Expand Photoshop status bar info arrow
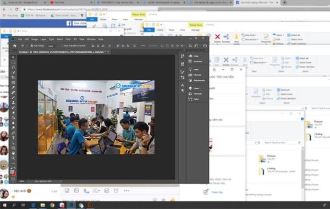Screen dimensions: 330x209 click(x=61, y=181)
